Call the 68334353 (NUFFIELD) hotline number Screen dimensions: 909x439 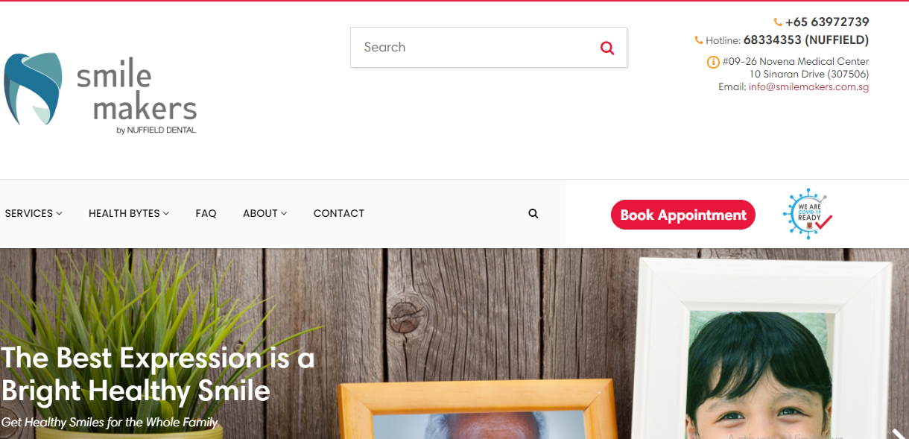806,40
